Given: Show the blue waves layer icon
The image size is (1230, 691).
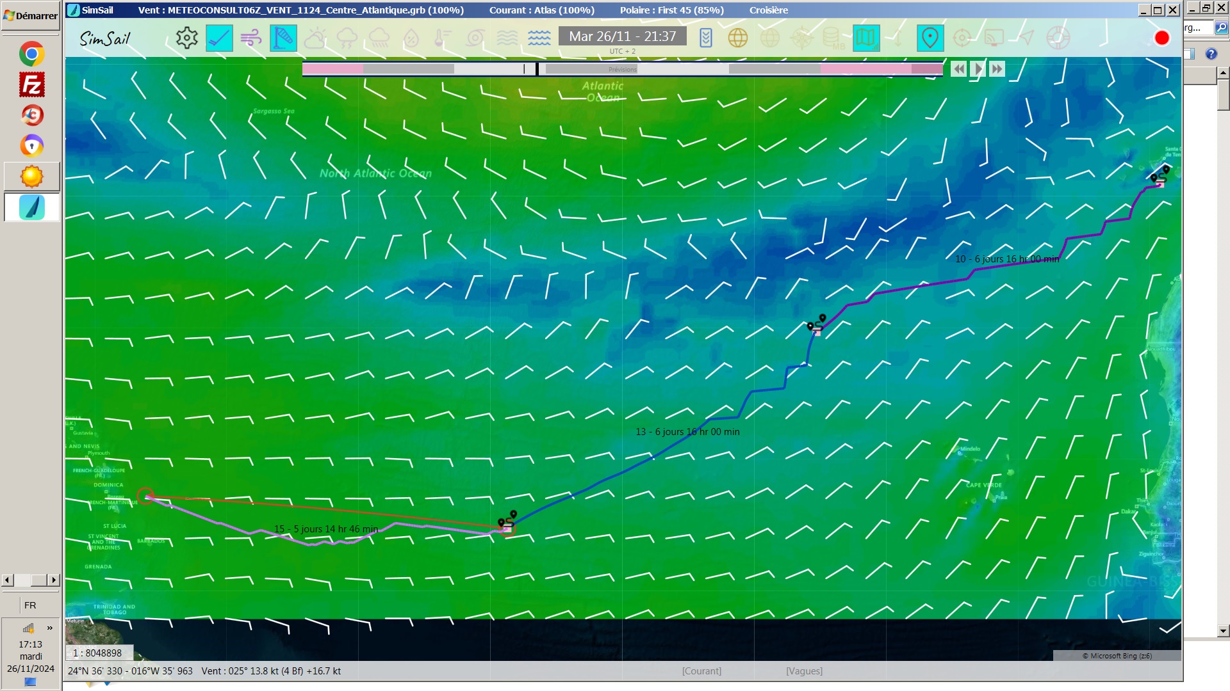Looking at the screenshot, I should (539, 38).
